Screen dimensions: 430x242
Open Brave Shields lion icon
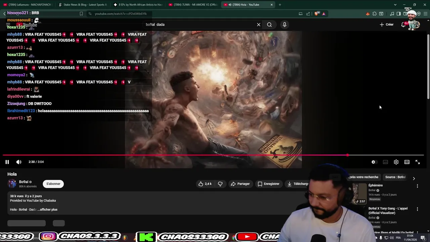coord(316,14)
